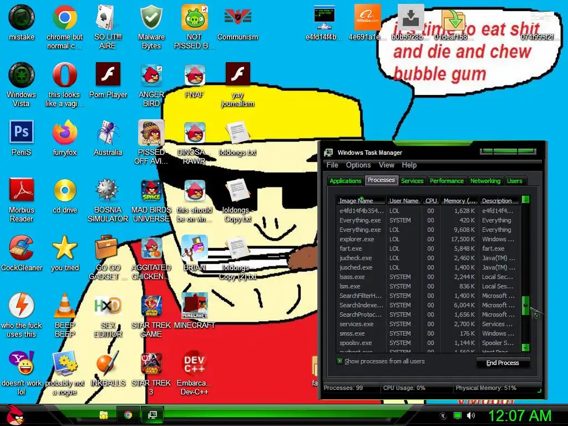Sort processes by User Name column
The height and width of the screenshot is (426, 568).
(404, 201)
